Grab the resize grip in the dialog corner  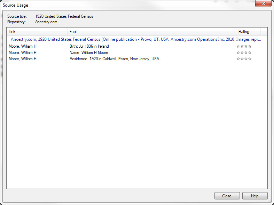point(269,200)
